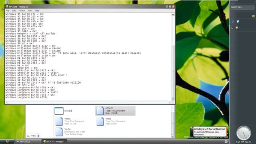Click UPDATE - Notepad taskbar button
Screen dimensions: 256x144
(x=54, y=142)
